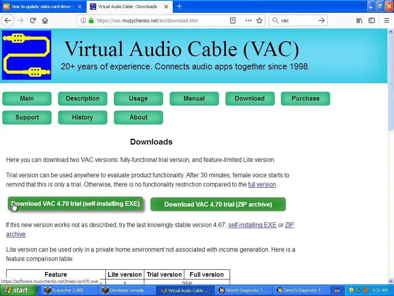Screen dimensions: 394x296
Task: Open the page actions three-dots menu
Action: tap(248, 21)
